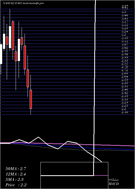Click the red candlestick with the lowest close

[x=31, y=99]
